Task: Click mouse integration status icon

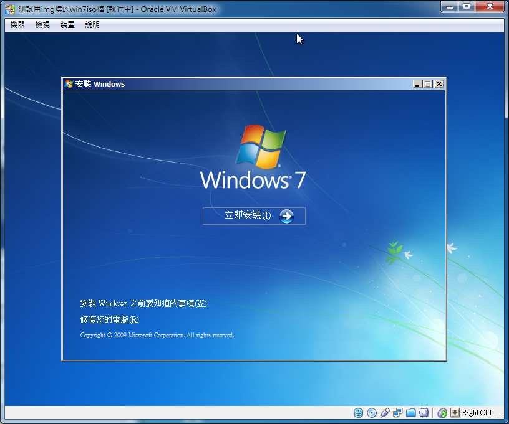Action: (x=442, y=413)
